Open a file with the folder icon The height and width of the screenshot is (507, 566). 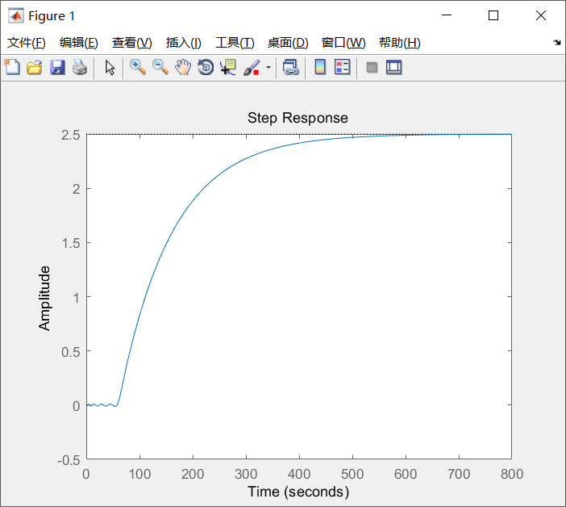[x=35, y=68]
